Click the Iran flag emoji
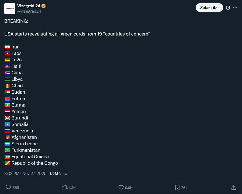Image resolution: width=242 pixels, height=194 pixels. (x=7, y=47)
